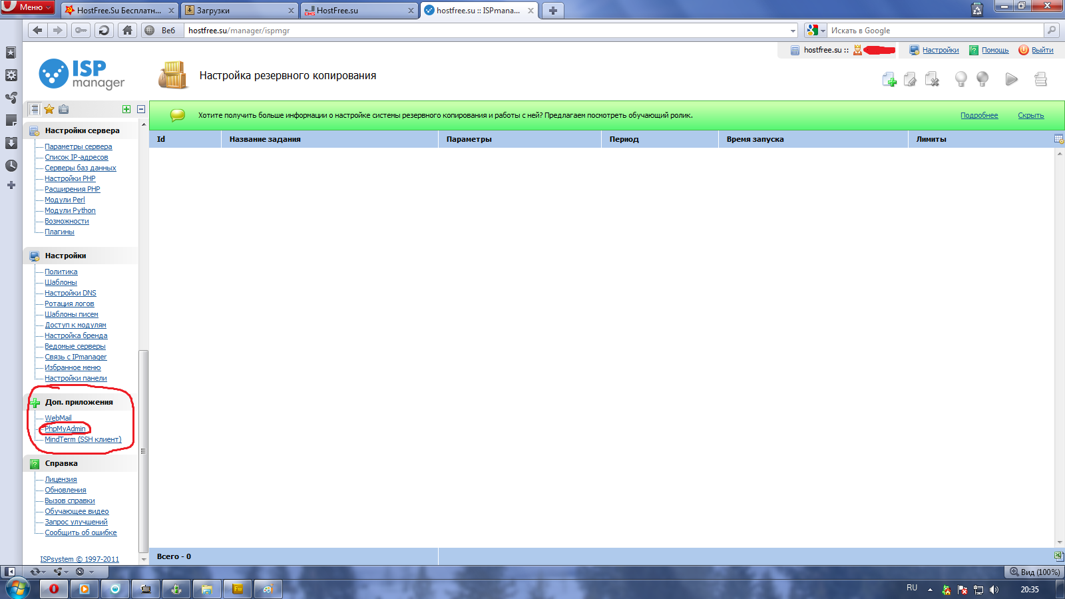This screenshot has width=1065, height=599.
Task: Switch to the Загрузки tab
Action: tap(239, 10)
